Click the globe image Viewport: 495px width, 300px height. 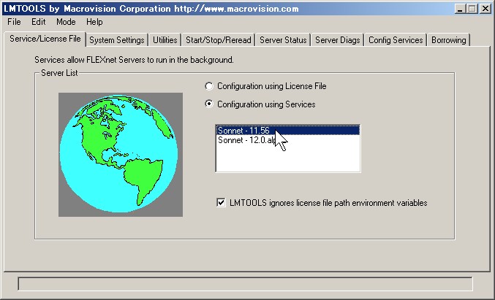121,155
